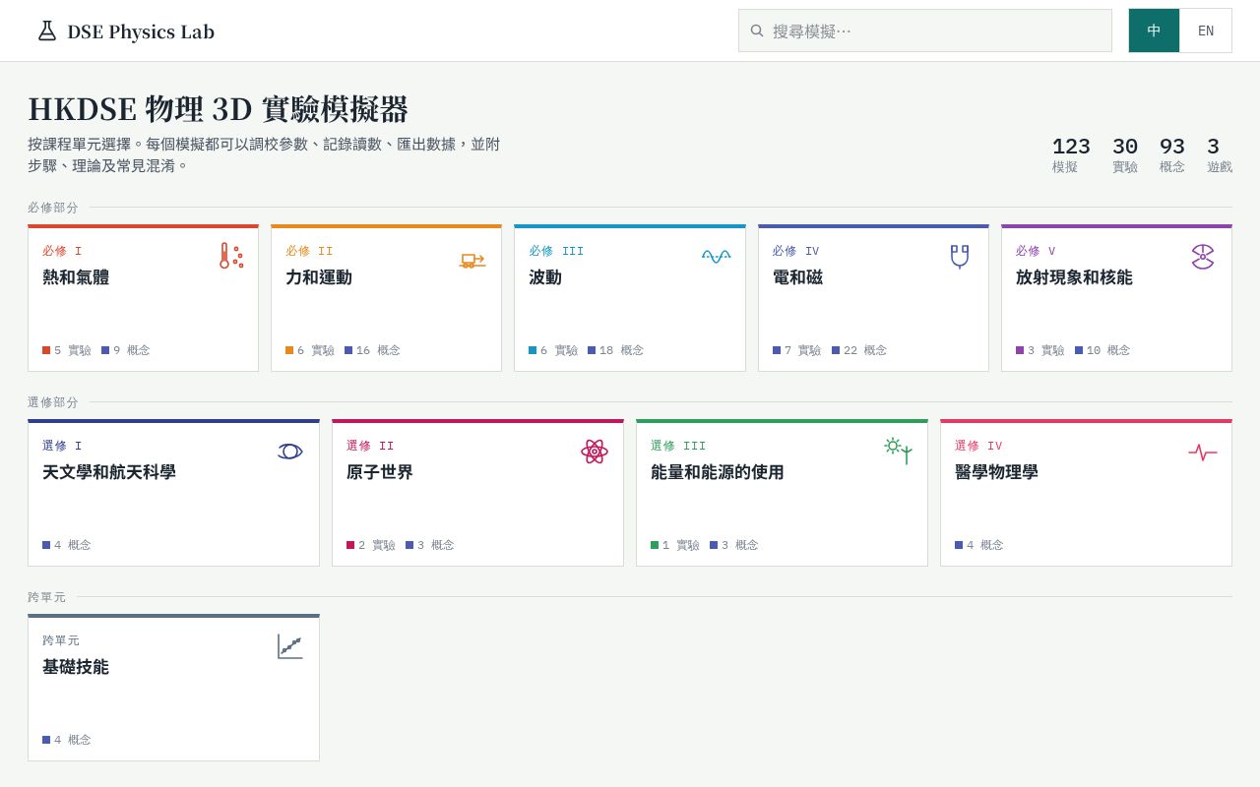Click 18 概念 count on 波動 card
Image resolution: width=1260 pixels, height=787 pixels.
[615, 350]
